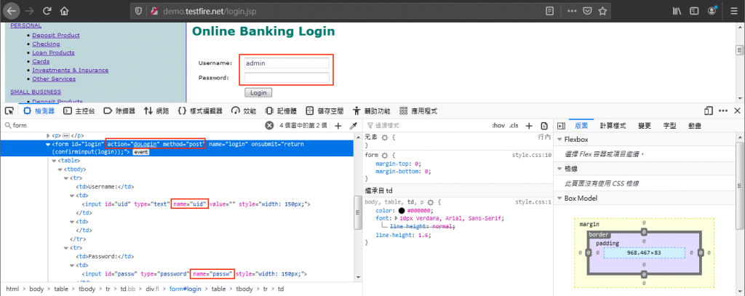Open the browser Home page icon
Viewport: 745px width, 296px height.
65,10
